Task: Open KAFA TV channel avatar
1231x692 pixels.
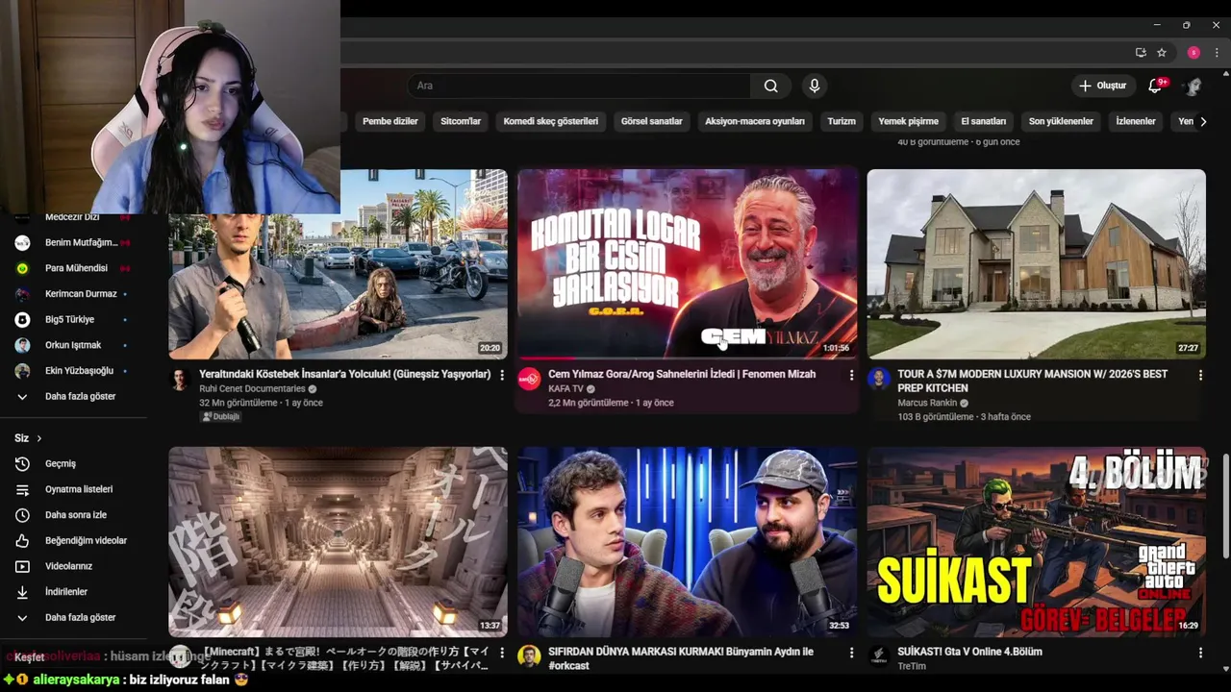Action: 529,379
